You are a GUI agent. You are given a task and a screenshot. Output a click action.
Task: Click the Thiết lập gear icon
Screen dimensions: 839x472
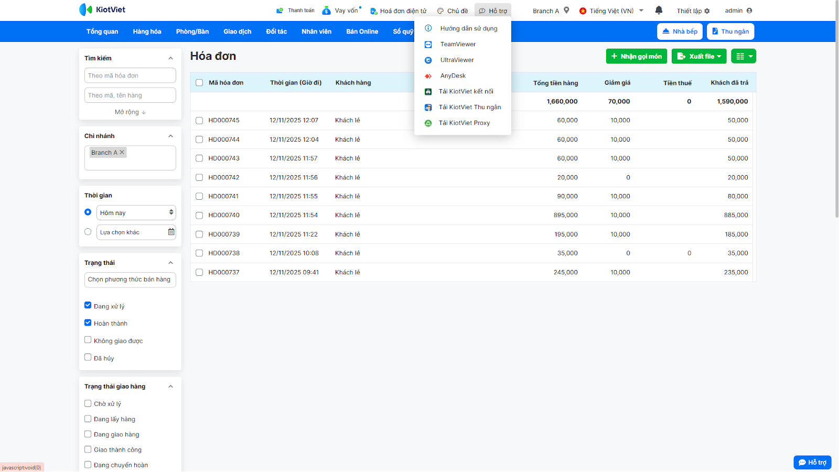707,11
